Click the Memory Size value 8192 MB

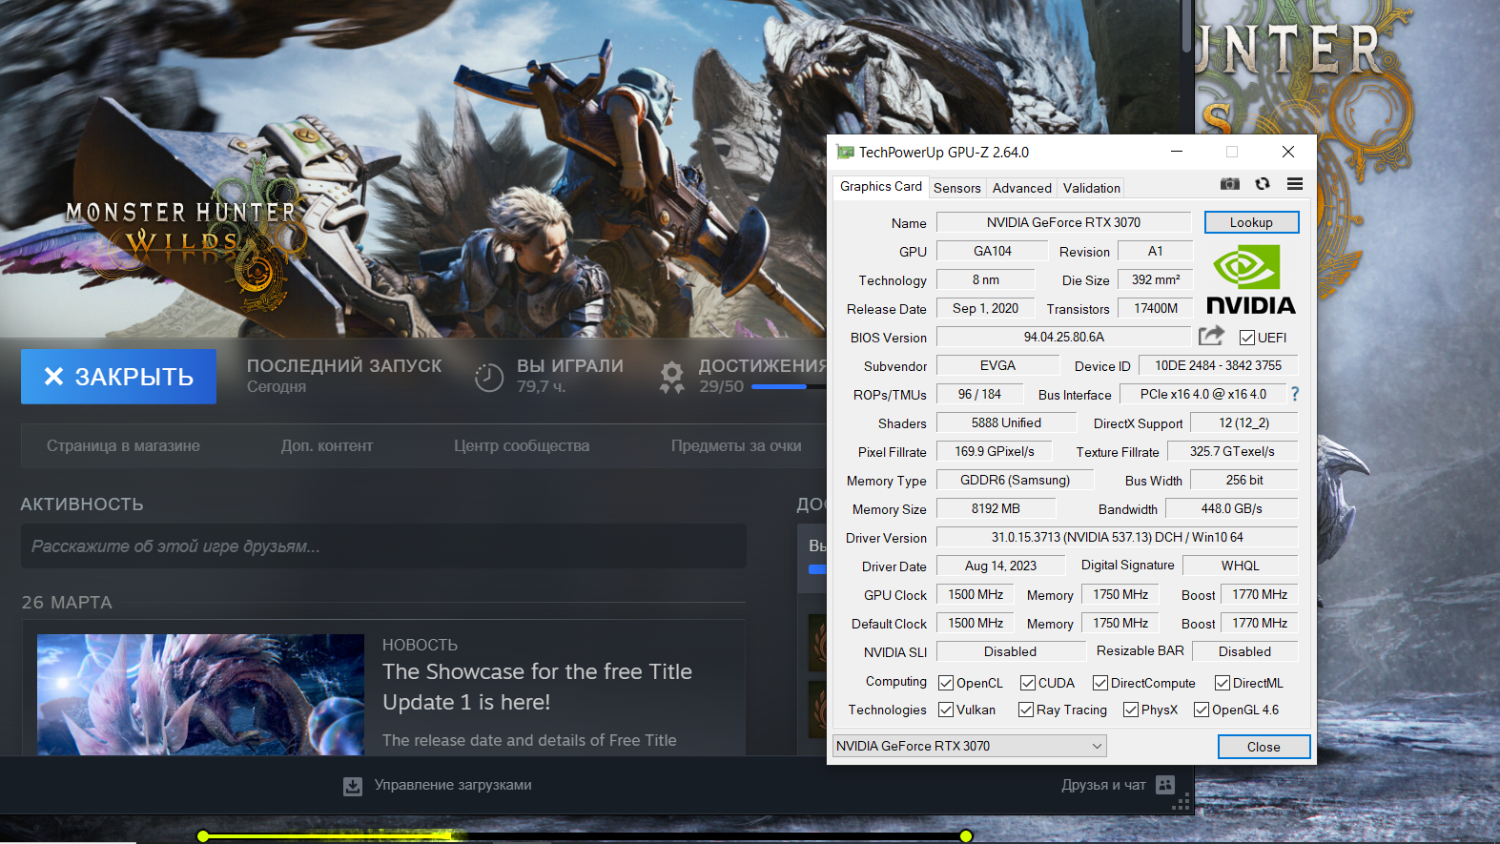pyautogui.click(x=996, y=508)
